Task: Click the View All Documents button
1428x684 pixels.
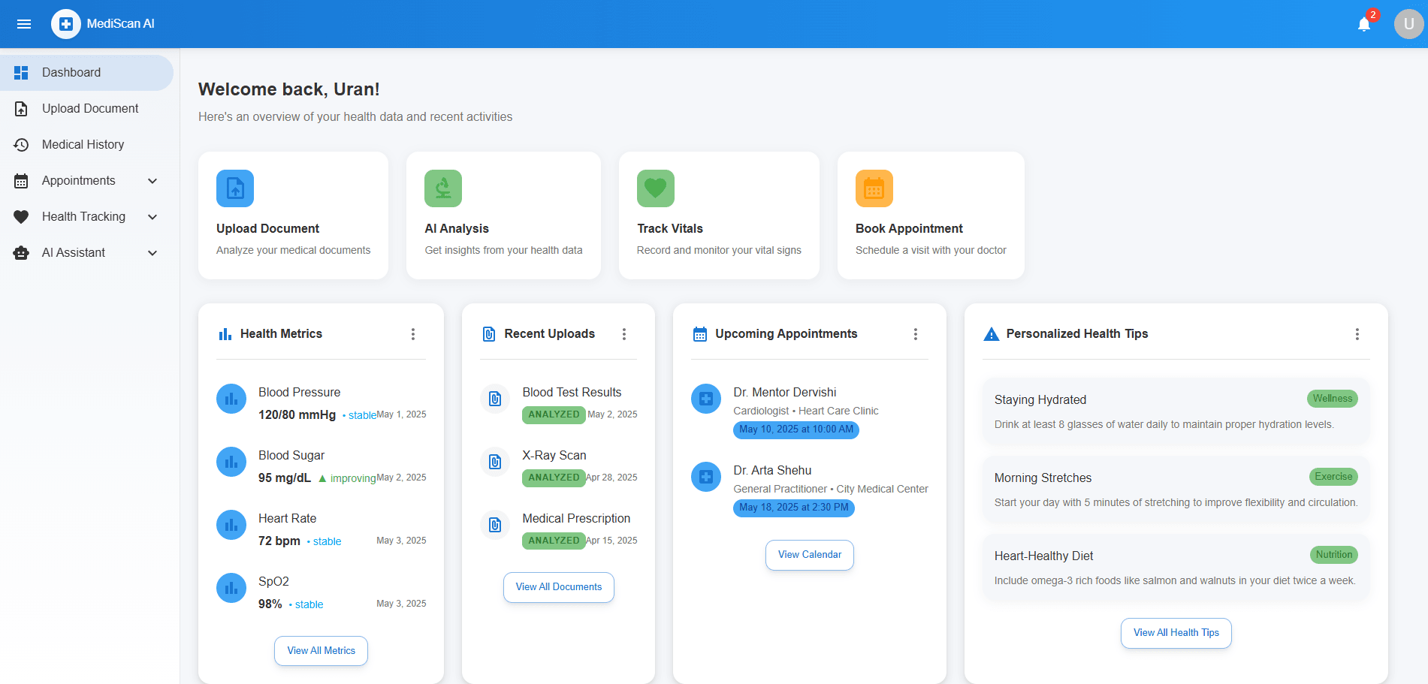Action: pyautogui.click(x=559, y=587)
